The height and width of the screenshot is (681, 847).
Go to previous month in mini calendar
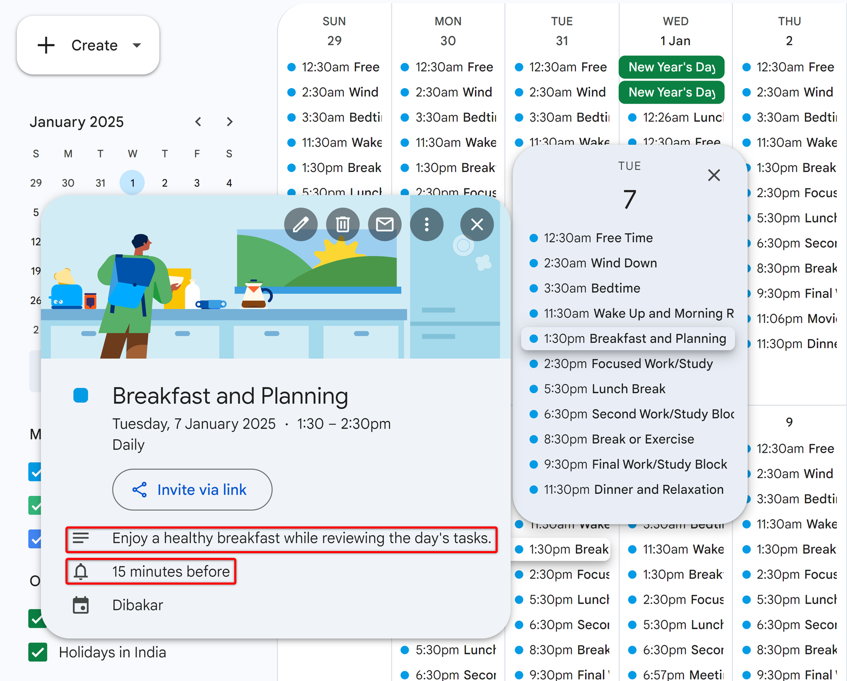[x=198, y=122]
